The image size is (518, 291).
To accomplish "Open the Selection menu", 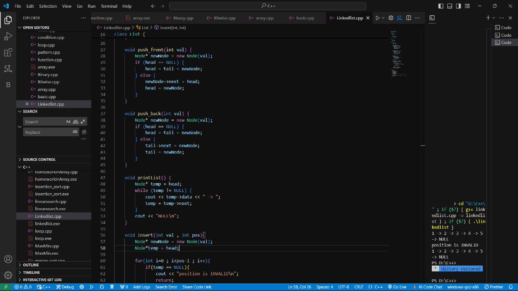I will pos(48,6).
